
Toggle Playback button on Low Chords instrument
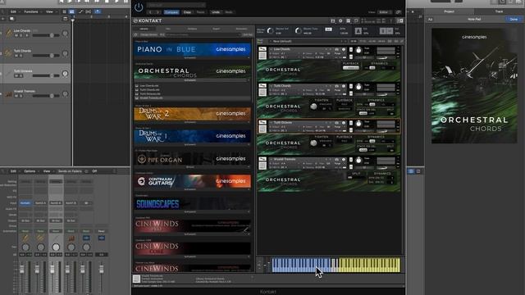(350, 68)
